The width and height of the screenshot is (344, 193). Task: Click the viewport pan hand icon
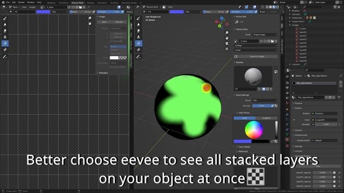point(227,38)
